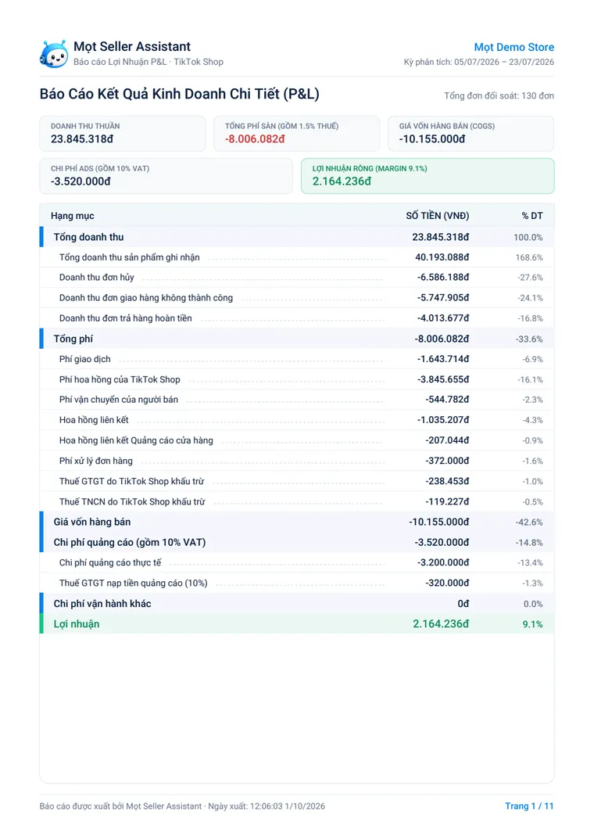Click the -544.782đ amount value

[447, 400]
